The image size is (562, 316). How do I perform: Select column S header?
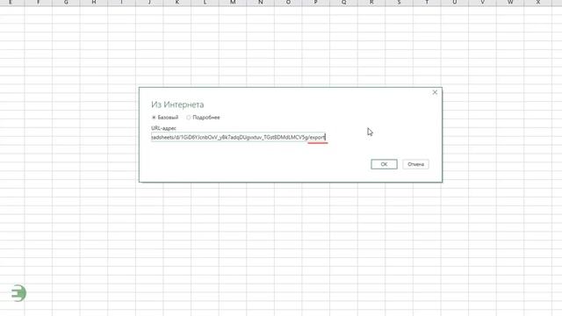[399, 3]
